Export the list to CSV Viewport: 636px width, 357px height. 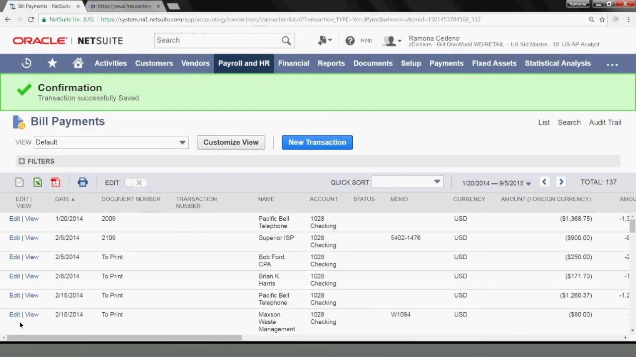click(19, 182)
